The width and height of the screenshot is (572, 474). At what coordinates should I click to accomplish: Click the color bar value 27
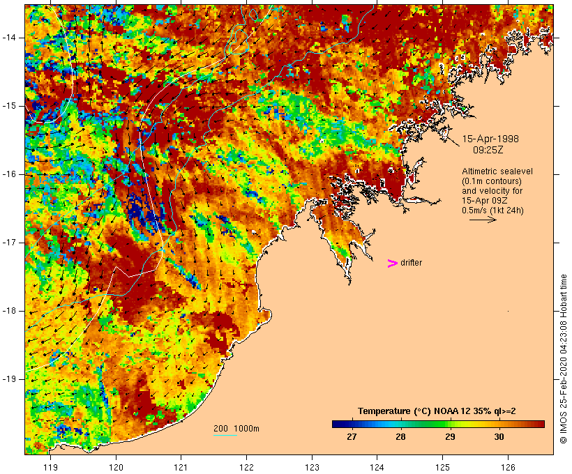point(352,437)
